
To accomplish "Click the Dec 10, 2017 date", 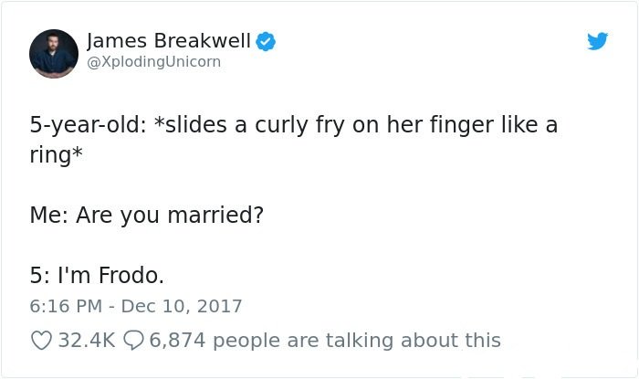I will point(182,306).
